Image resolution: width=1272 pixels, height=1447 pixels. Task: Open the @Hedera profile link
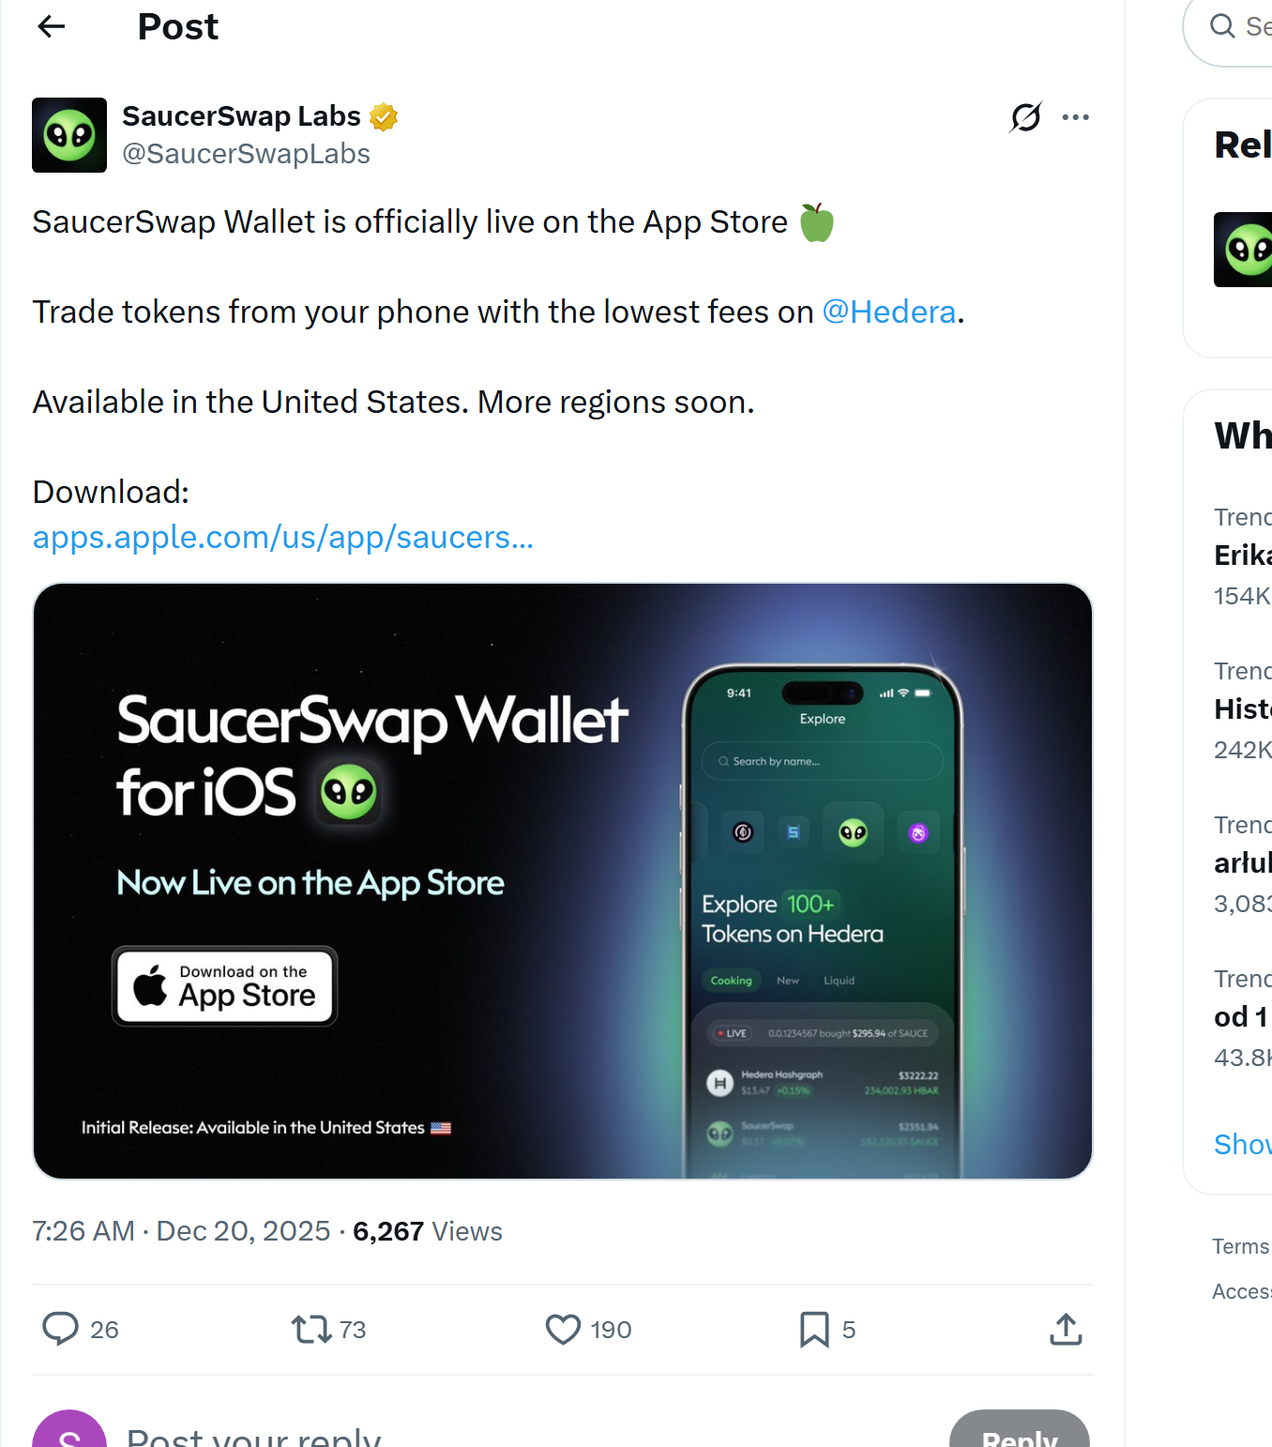(888, 311)
